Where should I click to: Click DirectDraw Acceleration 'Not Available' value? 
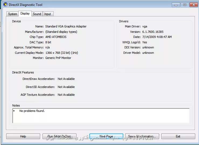(x=66, y=79)
